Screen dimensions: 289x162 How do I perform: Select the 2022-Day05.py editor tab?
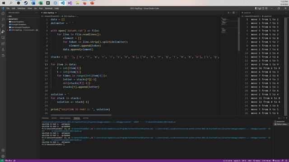49,13
